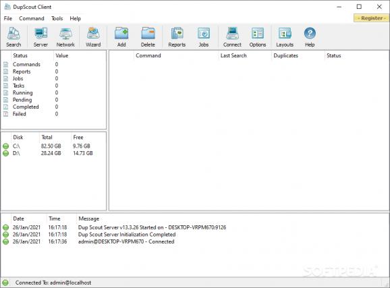Click 'Connected To: admin@localhost' status text
This screenshot has width=390, height=288.
point(53,283)
